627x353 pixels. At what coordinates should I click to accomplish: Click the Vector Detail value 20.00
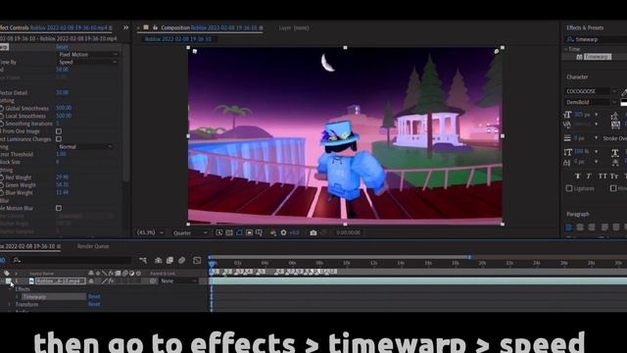pos(62,92)
